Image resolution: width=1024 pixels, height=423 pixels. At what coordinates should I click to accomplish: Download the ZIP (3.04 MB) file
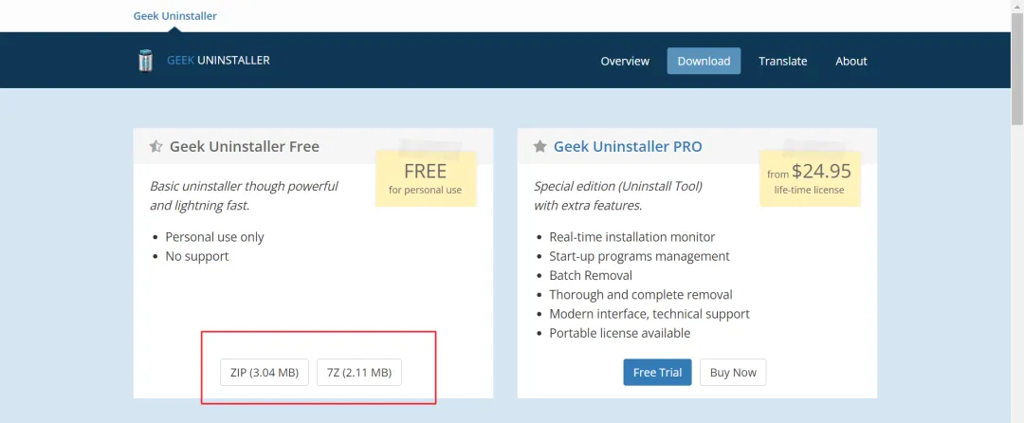pyautogui.click(x=265, y=373)
